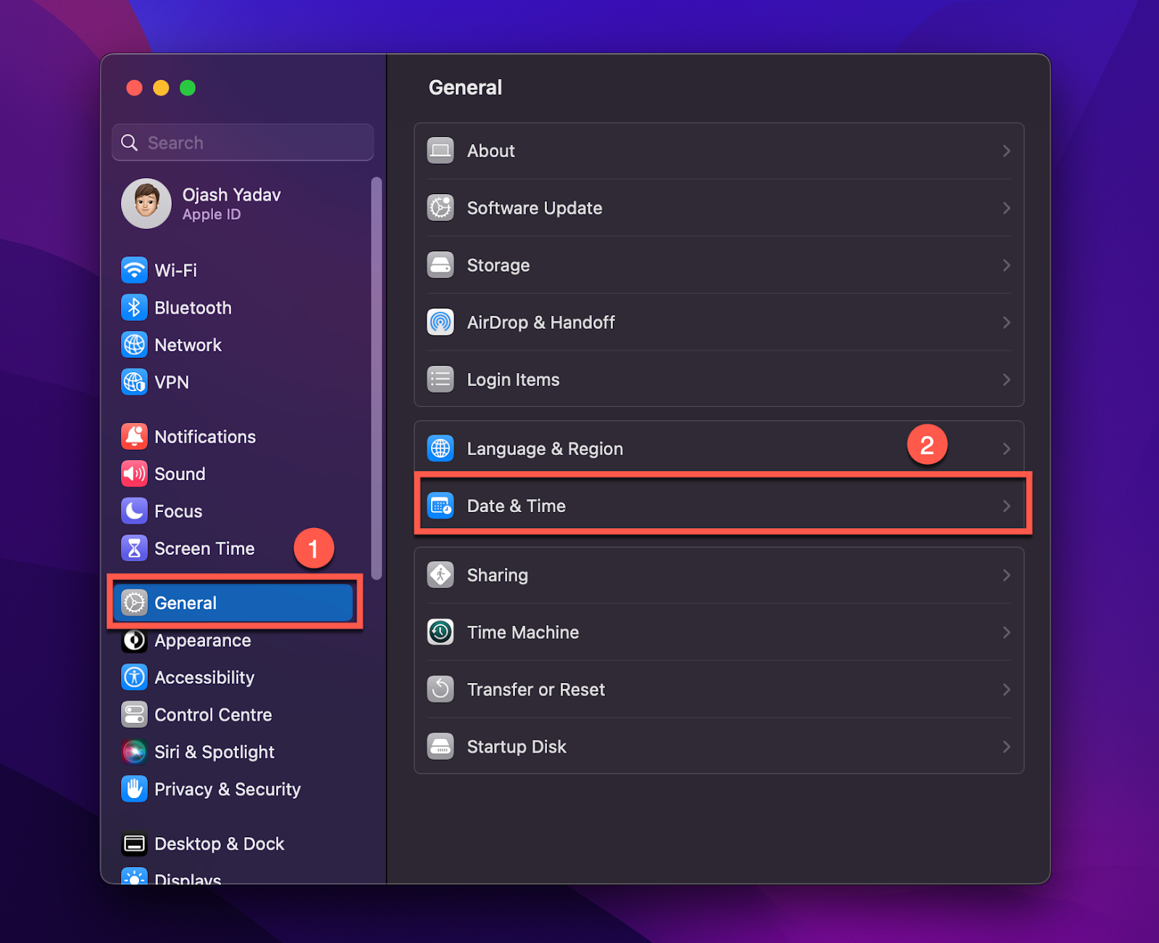The image size is (1159, 943).
Task: Click inside the Search field
Action: click(x=203, y=143)
